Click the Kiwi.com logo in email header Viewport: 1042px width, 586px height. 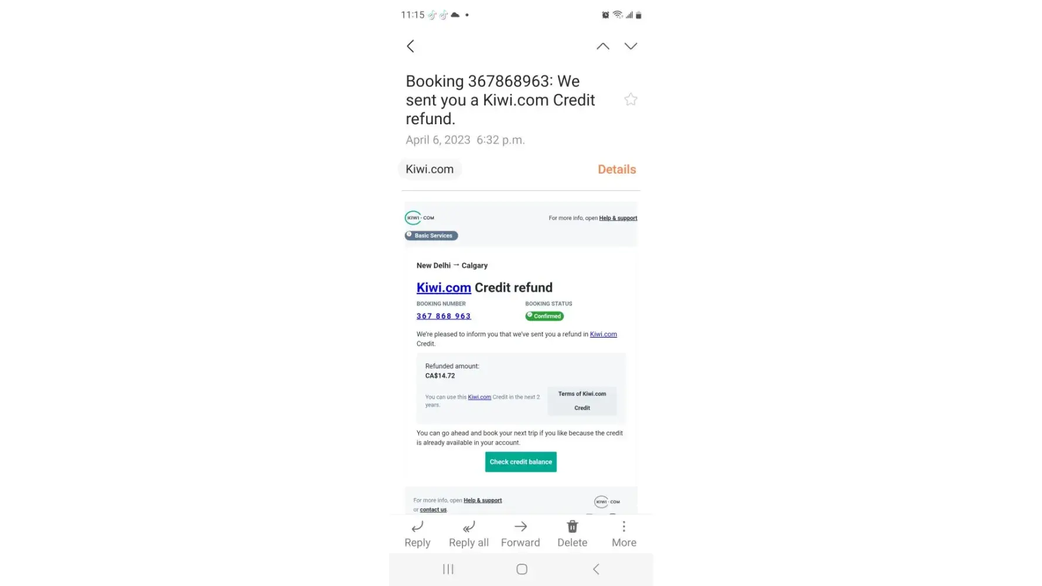(420, 218)
